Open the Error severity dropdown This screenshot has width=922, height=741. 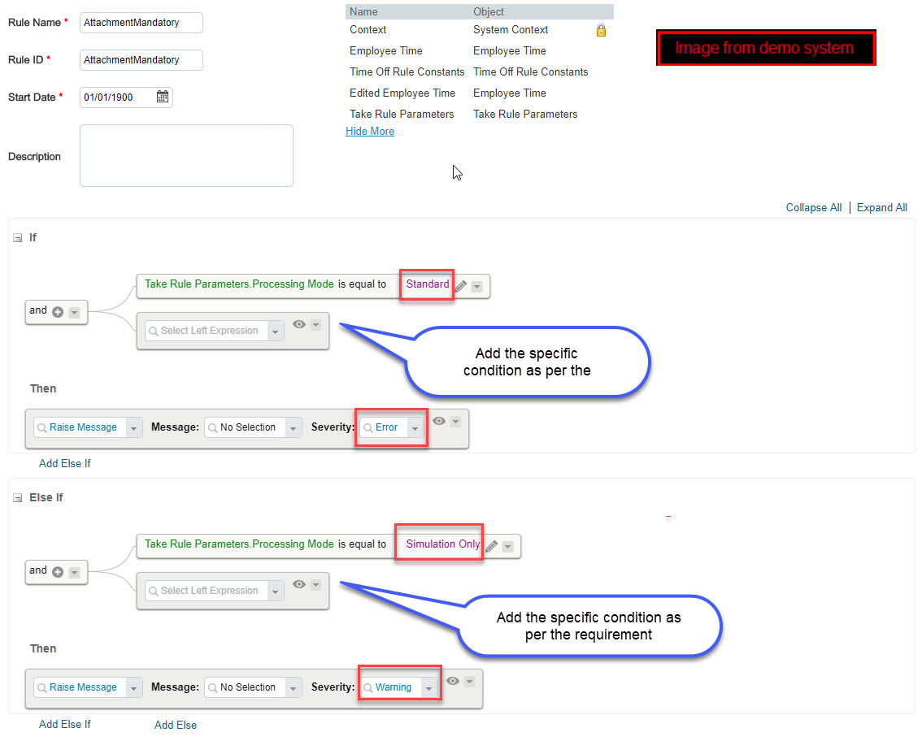(415, 428)
